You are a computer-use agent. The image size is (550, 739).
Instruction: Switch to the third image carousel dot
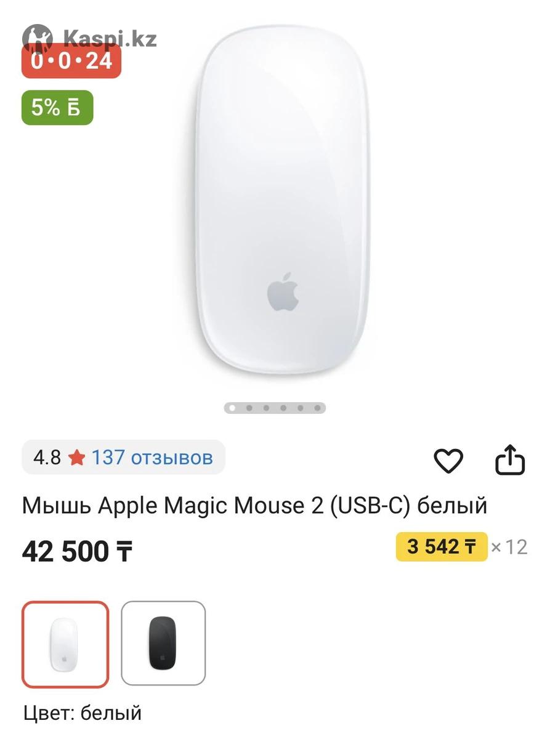coord(266,408)
